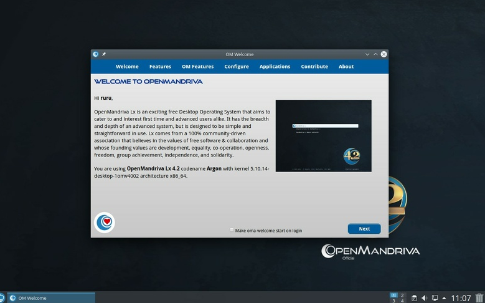Switch to the Features tab
Screen dimensions: 485x303
coord(160,66)
